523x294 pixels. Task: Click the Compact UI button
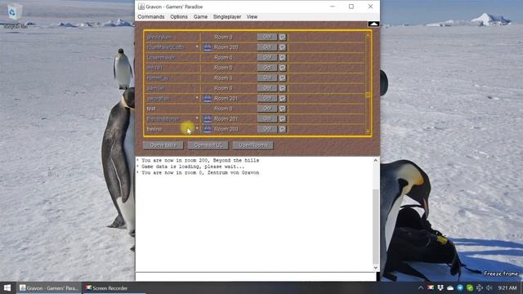(208, 145)
